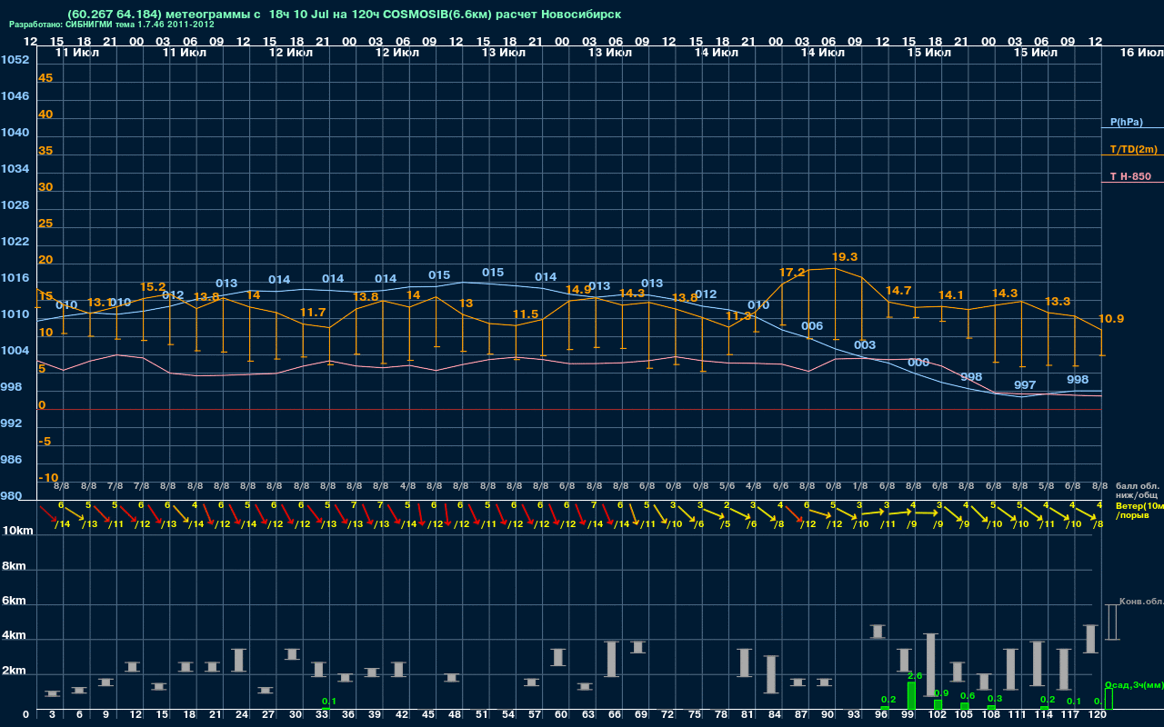Click the 1034 pressure axis label
The image size is (1164, 727).
(x=15, y=169)
